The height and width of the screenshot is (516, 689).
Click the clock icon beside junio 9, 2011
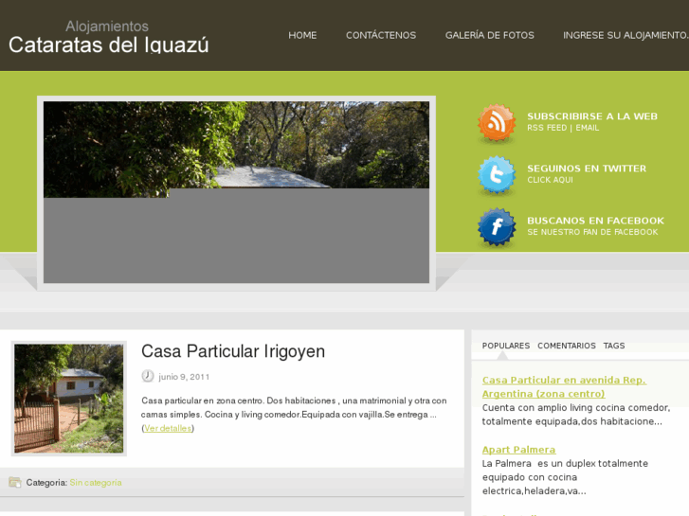click(x=148, y=377)
